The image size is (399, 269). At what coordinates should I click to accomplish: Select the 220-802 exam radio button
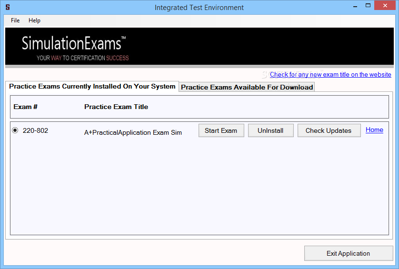(15, 130)
